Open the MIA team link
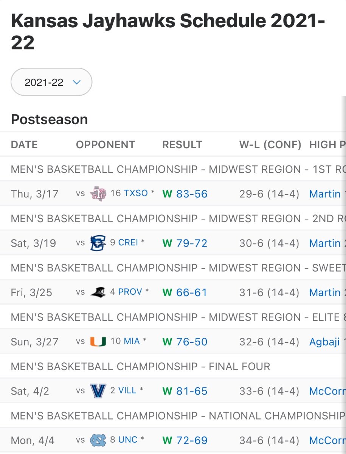Viewport: 346px width, 454px height. pyautogui.click(x=132, y=341)
